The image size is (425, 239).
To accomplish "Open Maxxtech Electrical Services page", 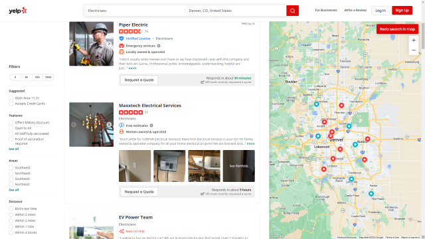I will [150, 106].
